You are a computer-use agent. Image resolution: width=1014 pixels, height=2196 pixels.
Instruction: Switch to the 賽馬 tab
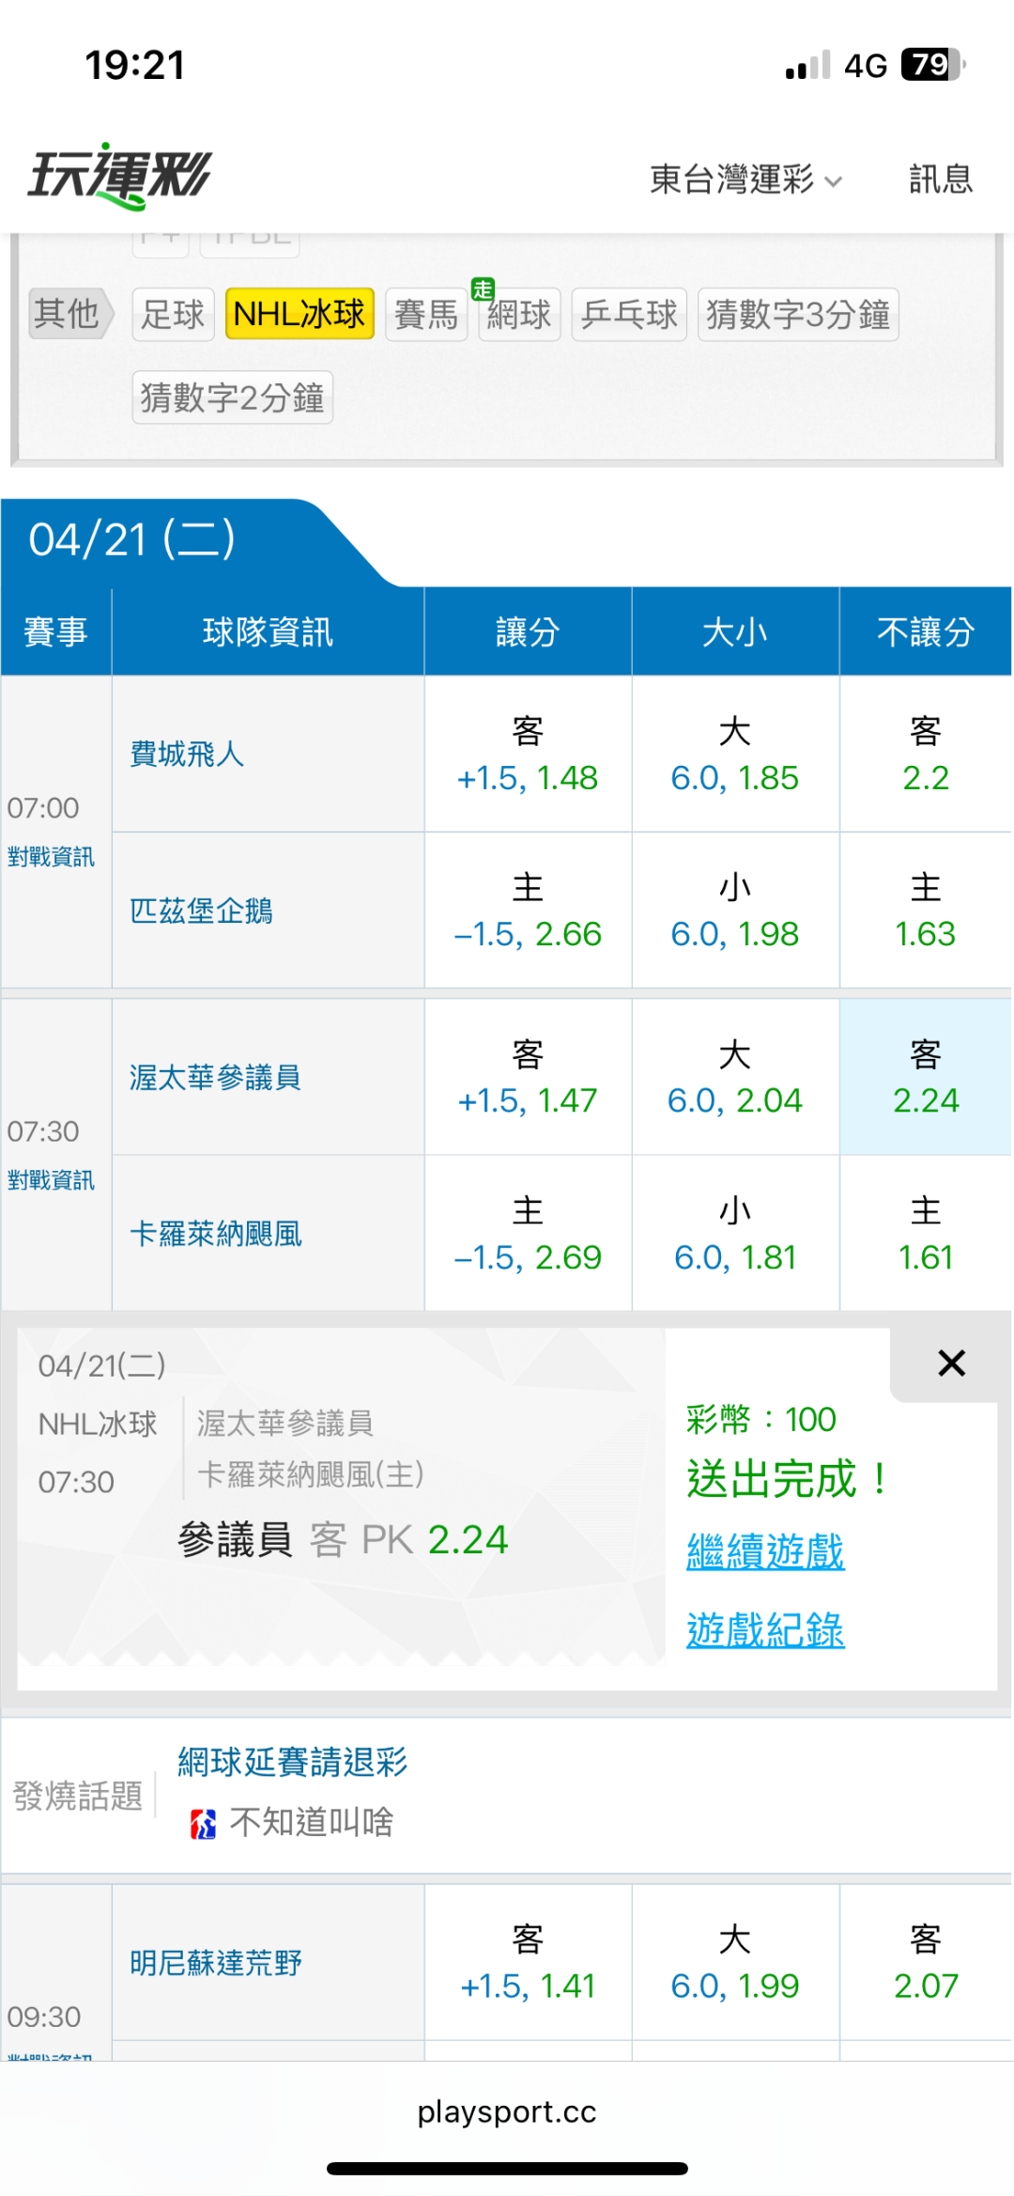[x=426, y=314]
